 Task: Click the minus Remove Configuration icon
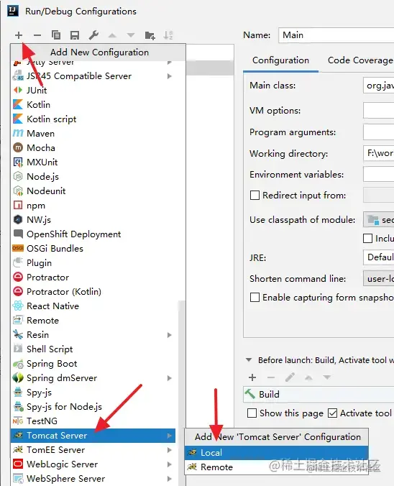coord(37,35)
